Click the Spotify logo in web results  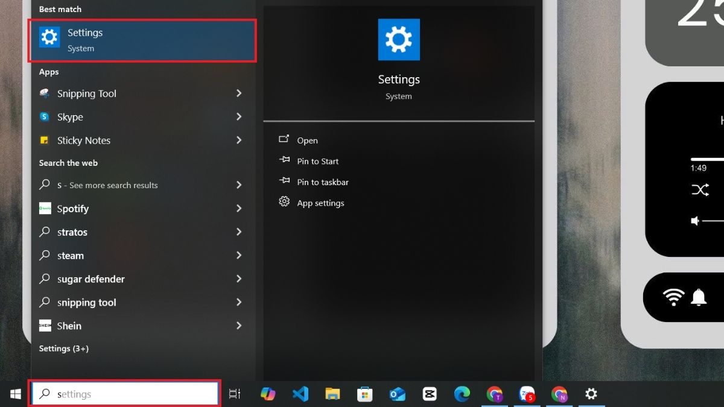45,209
